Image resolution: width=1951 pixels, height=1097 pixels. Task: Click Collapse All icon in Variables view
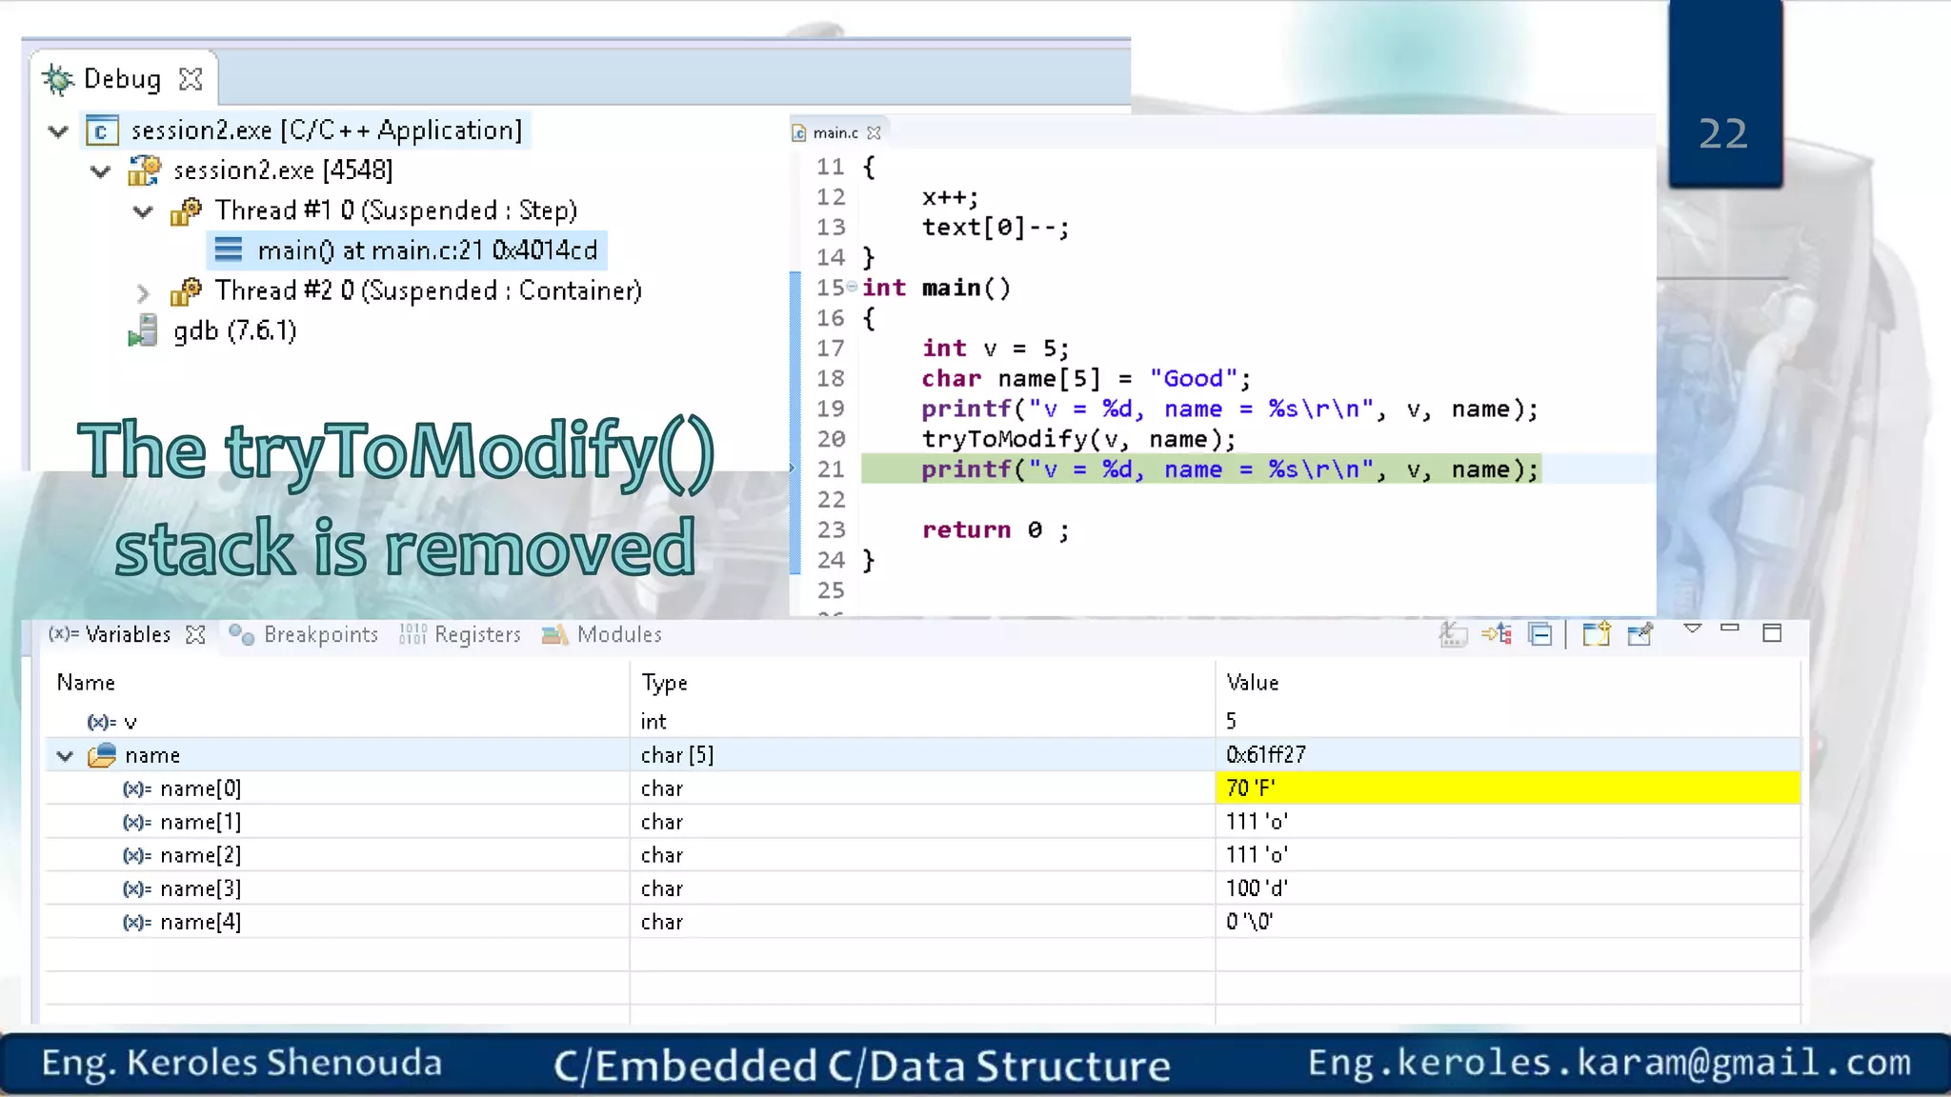pos(1540,634)
